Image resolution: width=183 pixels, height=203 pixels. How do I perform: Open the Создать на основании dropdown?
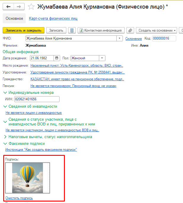(156, 30)
